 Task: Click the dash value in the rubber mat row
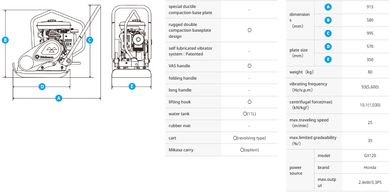pyautogui.click(x=249, y=126)
